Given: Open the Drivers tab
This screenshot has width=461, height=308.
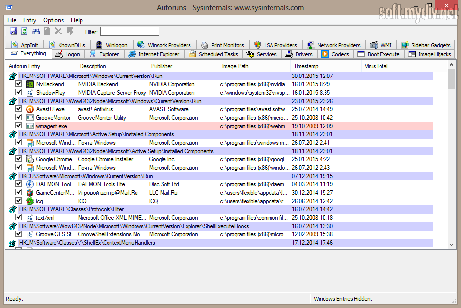Looking at the screenshot, I should (299, 54).
